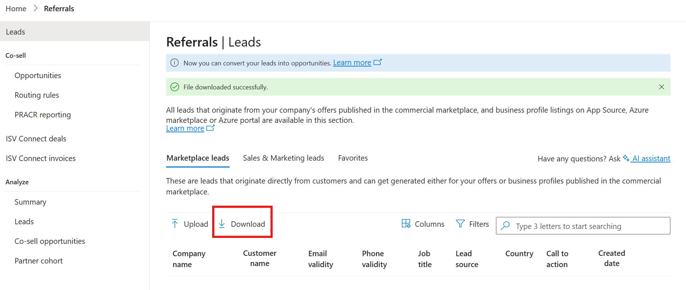Open the Filters icon
This screenshot has width=686, height=290.
[x=460, y=223]
